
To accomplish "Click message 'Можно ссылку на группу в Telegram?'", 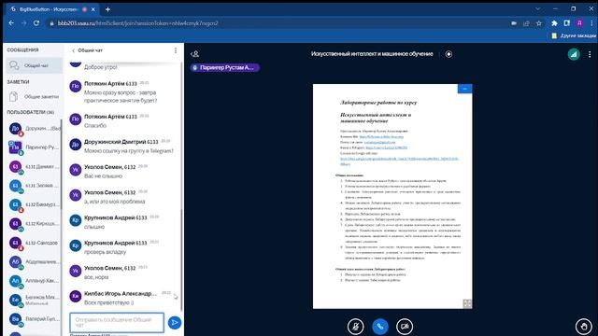I will tap(129, 151).
